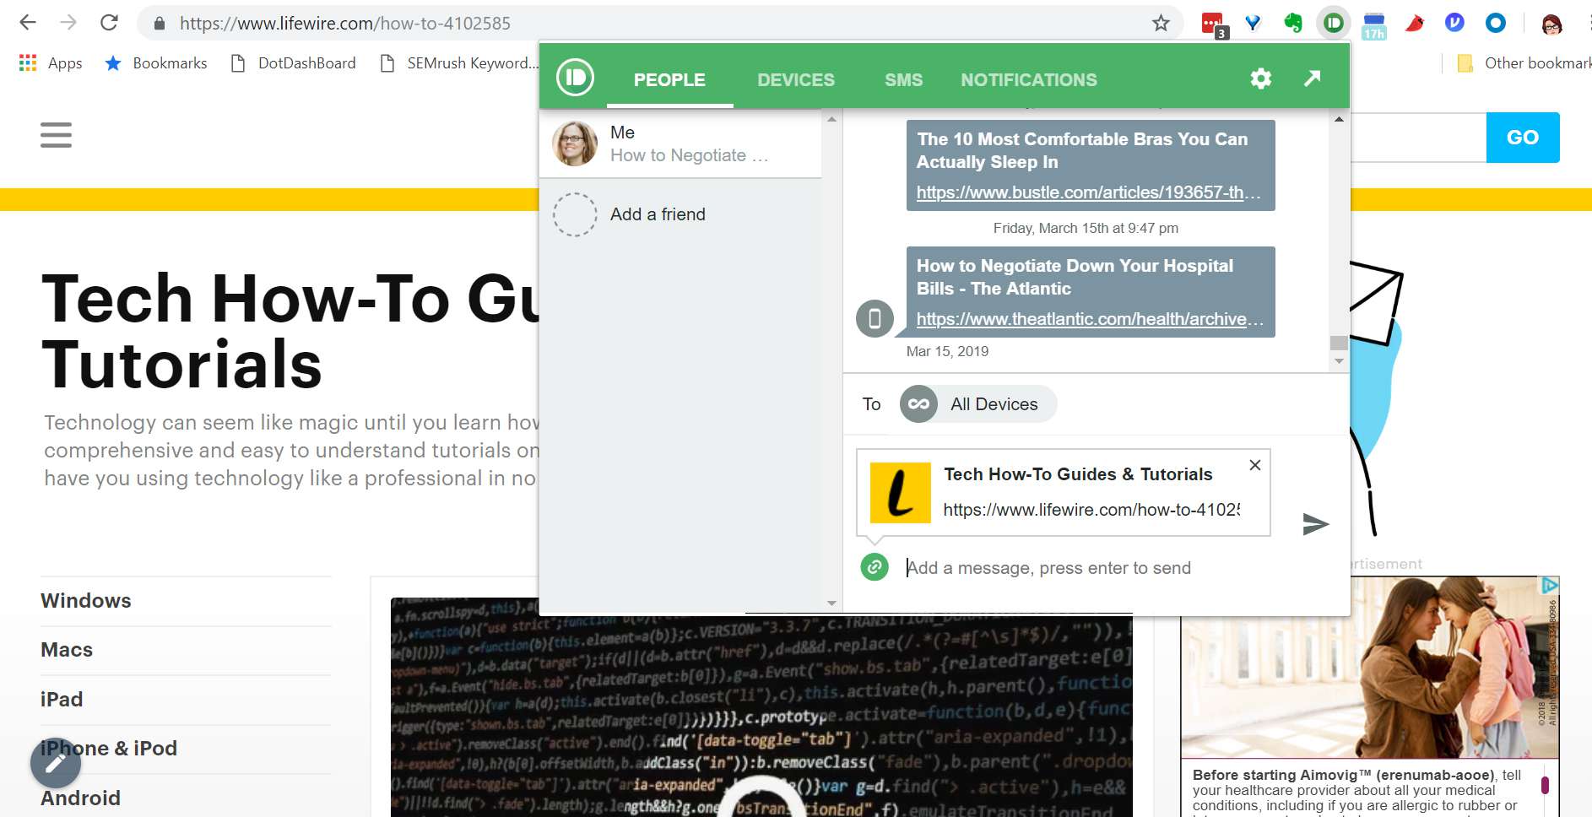Click the blue Y extension icon
This screenshot has height=817, width=1592.
coord(1254,23)
